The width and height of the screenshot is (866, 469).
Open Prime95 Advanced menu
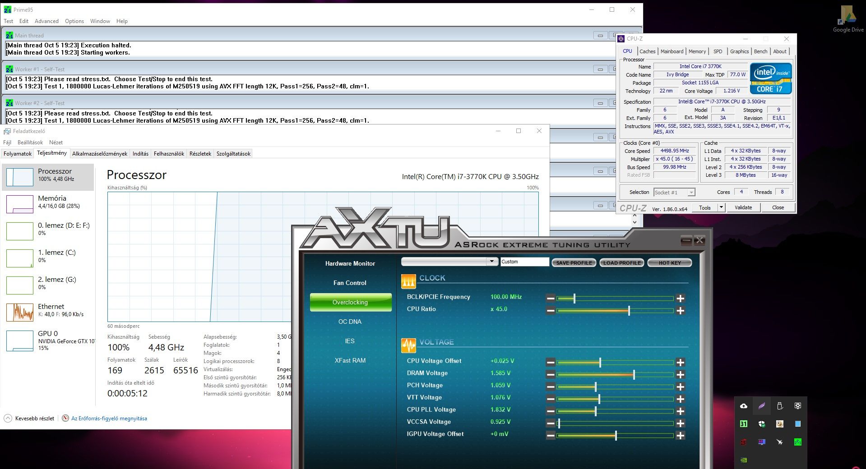46,21
